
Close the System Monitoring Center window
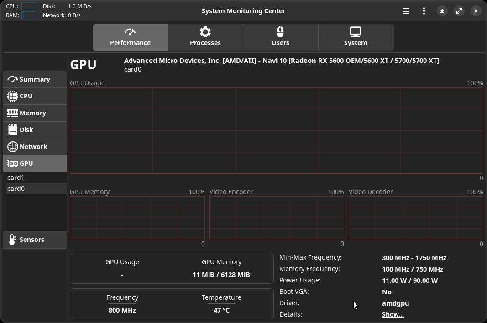coord(476,11)
